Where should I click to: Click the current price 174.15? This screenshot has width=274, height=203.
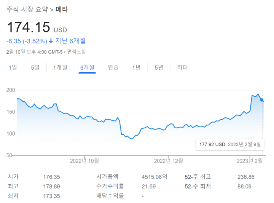(x=29, y=27)
